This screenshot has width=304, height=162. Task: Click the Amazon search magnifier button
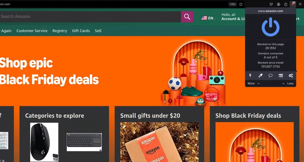point(187,17)
